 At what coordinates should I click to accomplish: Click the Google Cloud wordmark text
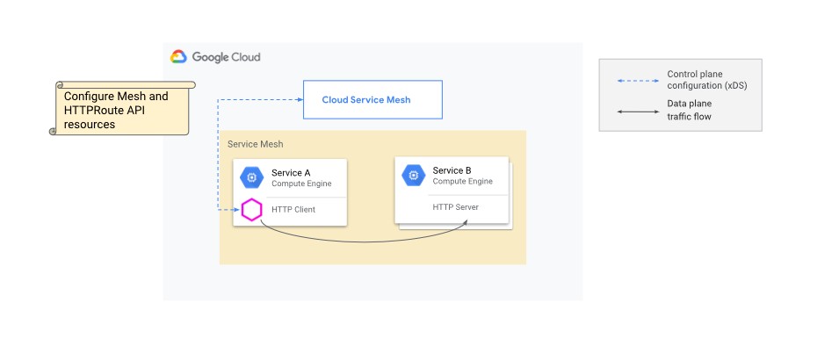(226, 57)
